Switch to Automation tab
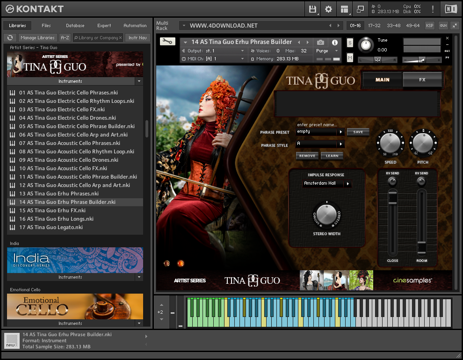Image resolution: width=463 pixels, height=360 pixels. (x=135, y=26)
